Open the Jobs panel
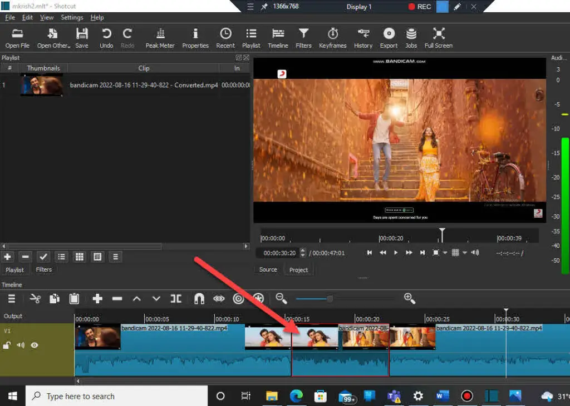The image size is (570, 406). pyautogui.click(x=411, y=38)
